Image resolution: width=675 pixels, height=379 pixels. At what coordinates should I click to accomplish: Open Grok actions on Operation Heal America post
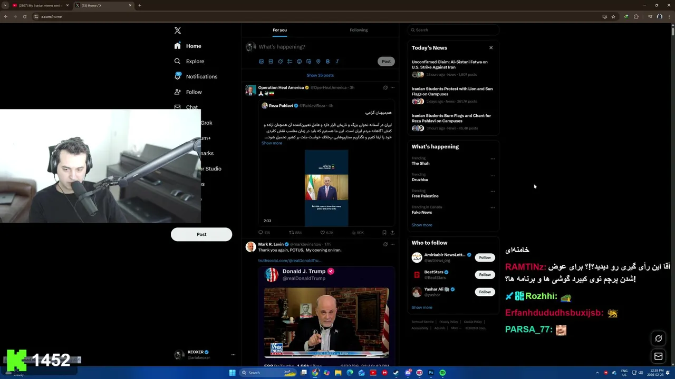(385, 87)
